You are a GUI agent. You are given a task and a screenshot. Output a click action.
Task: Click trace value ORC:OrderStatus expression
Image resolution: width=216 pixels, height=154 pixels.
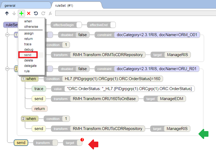pyautogui.click(x=130, y=89)
